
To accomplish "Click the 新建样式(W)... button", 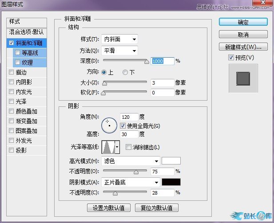I will click(x=243, y=47).
